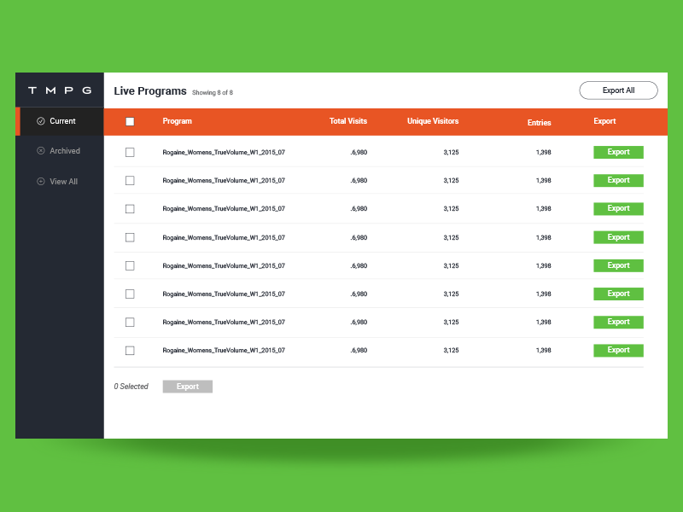Click the green Export button in the first row
This screenshot has height=512, width=683.
tap(618, 152)
